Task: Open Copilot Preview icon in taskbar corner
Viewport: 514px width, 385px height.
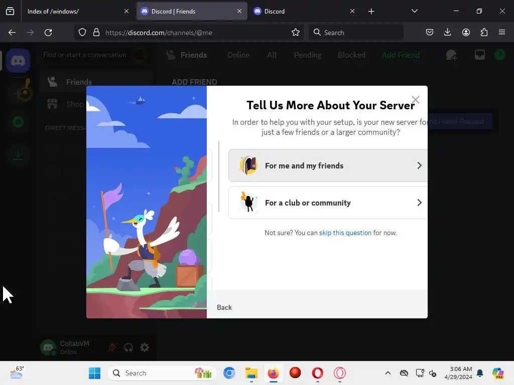Action: click(497, 373)
